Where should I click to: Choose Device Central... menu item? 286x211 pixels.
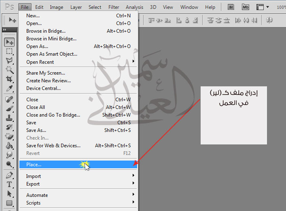tap(78, 88)
